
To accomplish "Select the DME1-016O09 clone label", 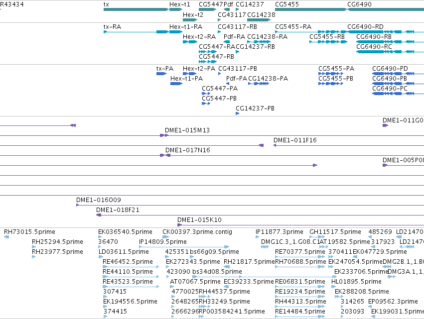I will pos(99,200).
